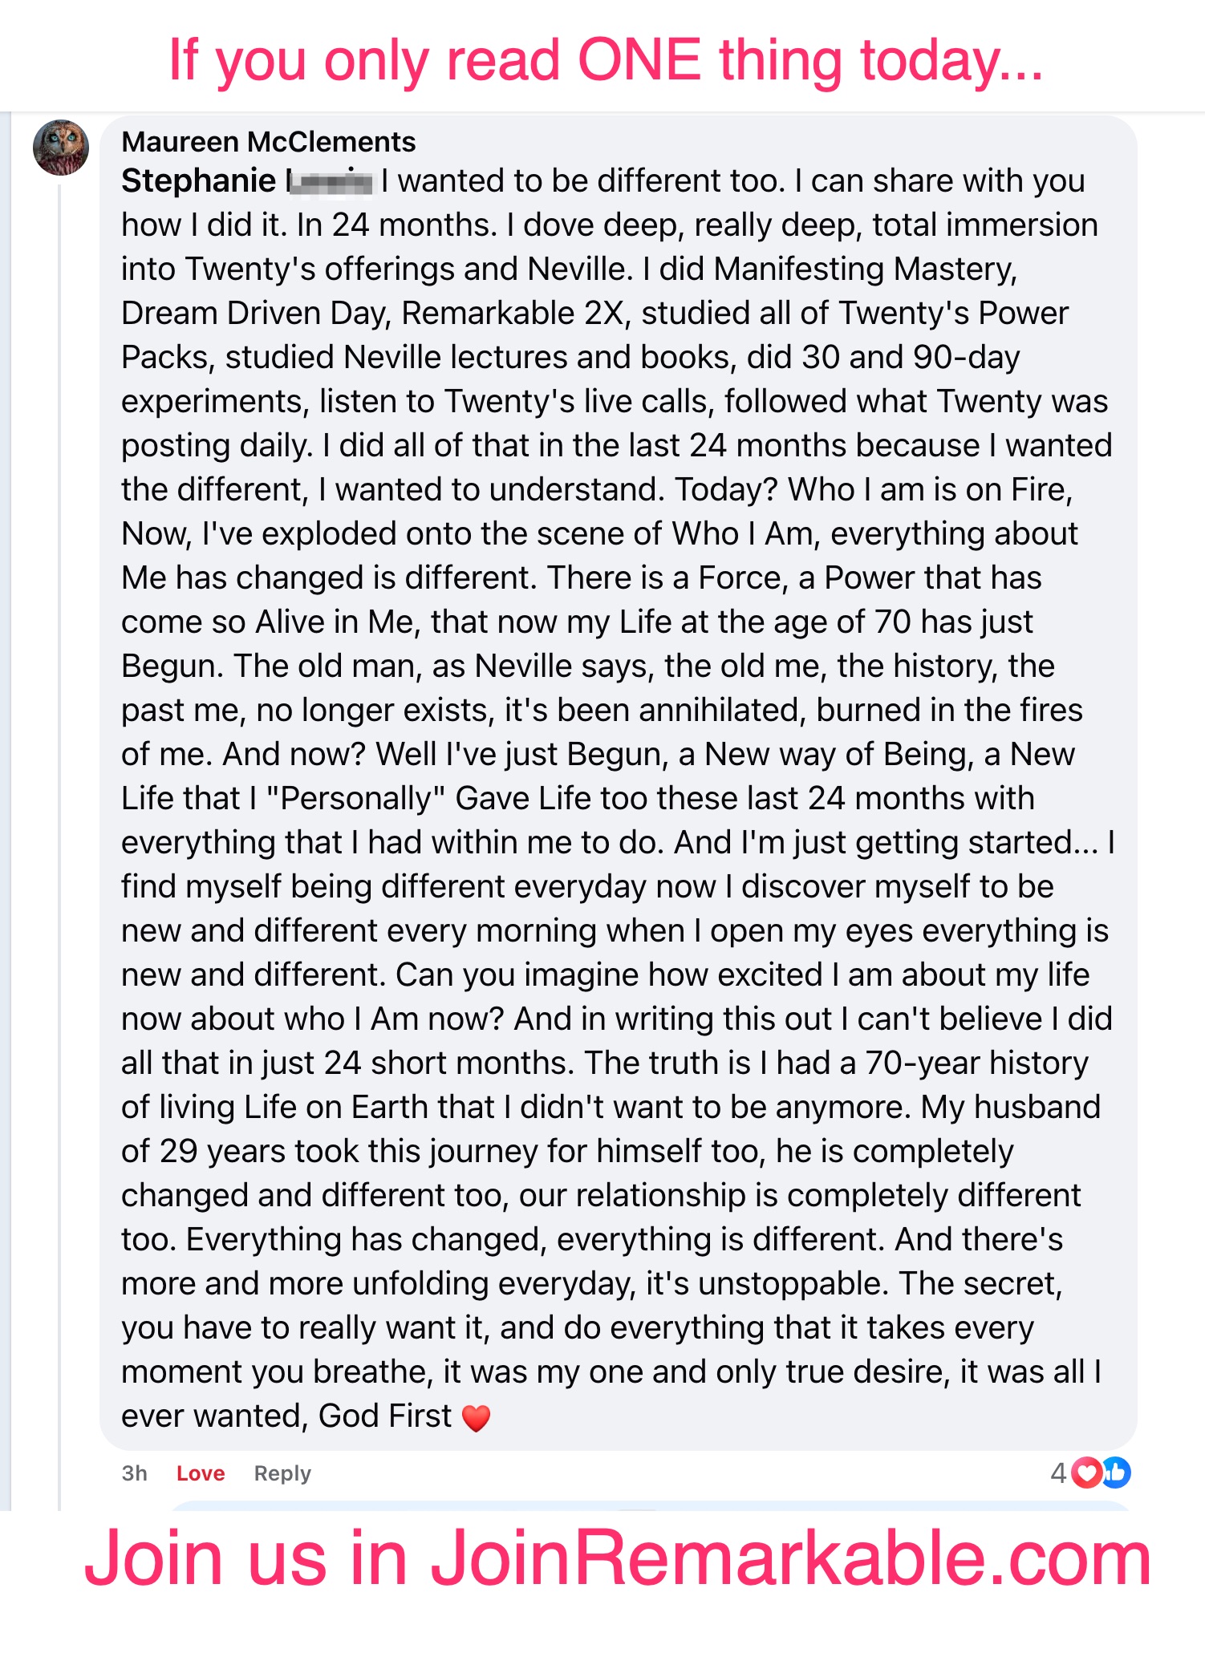Click the phrase 'God First' in comment

coord(385,1416)
